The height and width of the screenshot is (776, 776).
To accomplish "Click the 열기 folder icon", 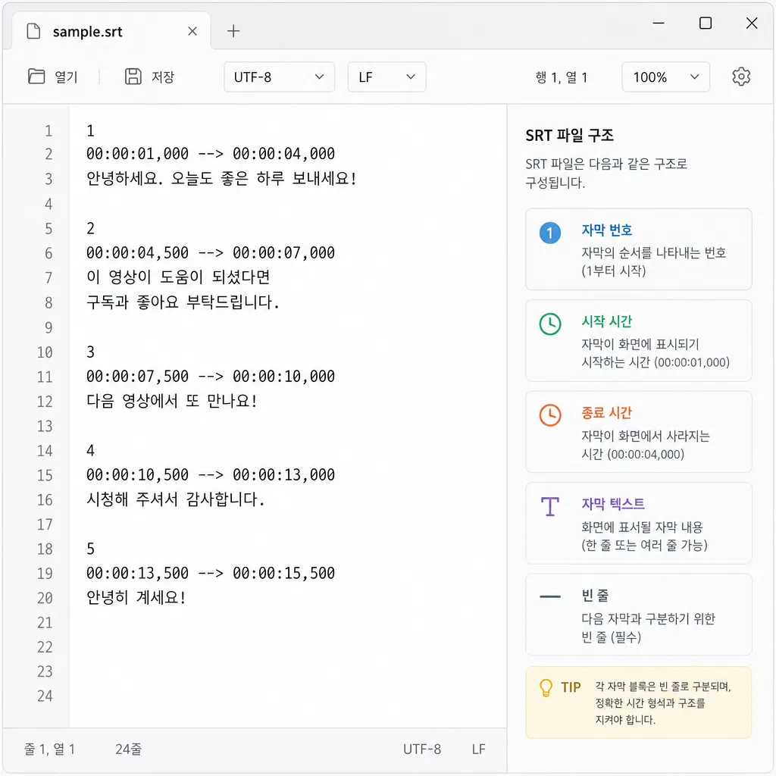I will point(36,77).
